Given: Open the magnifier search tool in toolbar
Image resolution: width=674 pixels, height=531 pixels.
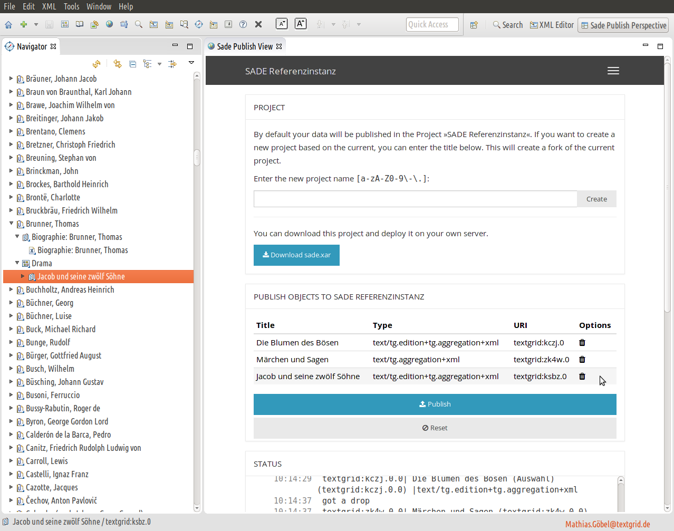Looking at the screenshot, I should (x=139, y=25).
